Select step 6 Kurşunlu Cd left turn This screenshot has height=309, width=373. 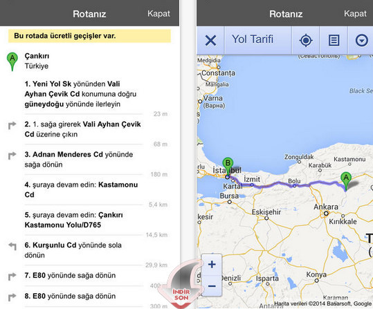[73, 250]
